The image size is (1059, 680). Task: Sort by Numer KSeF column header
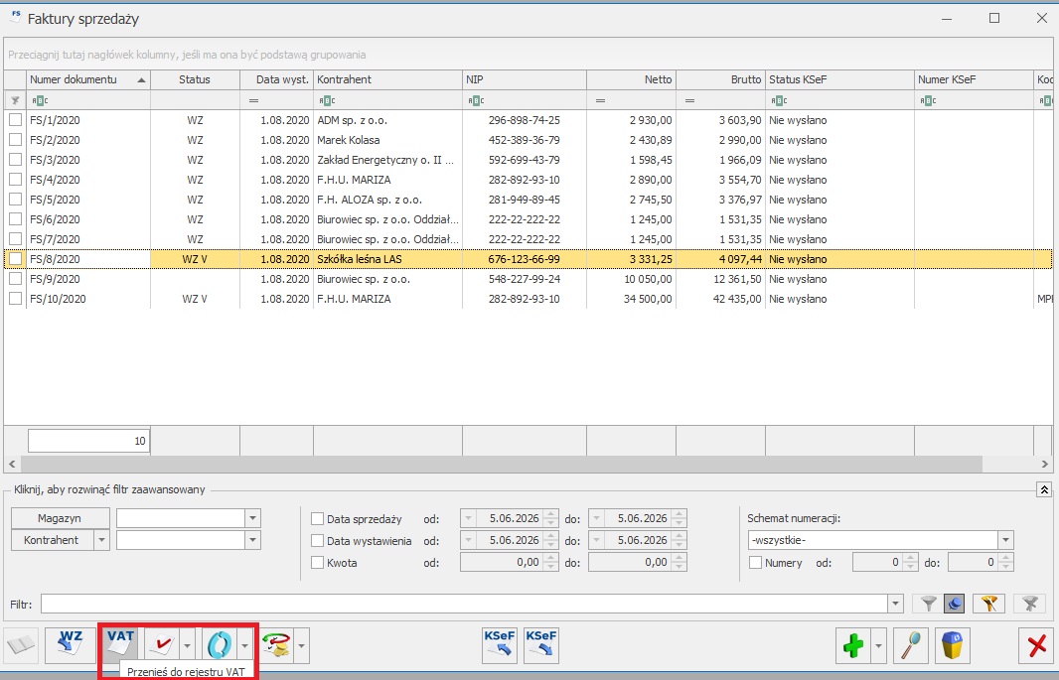tap(974, 79)
